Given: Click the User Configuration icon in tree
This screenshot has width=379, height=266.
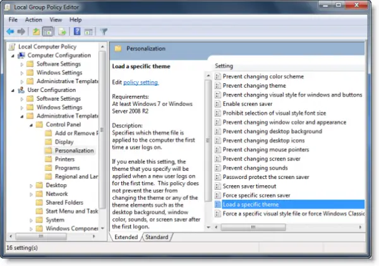Looking at the screenshot, I should [x=21, y=90].
